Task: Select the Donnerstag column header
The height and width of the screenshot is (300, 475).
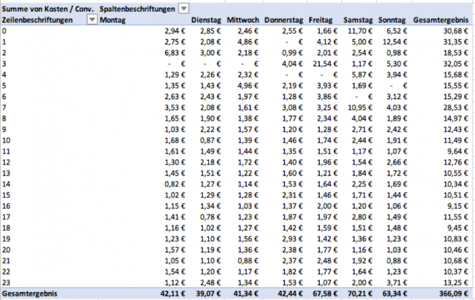Action: [x=283, y=20]
